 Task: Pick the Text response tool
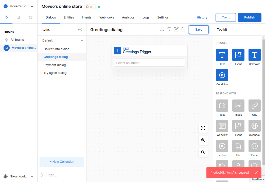(222, 106)
